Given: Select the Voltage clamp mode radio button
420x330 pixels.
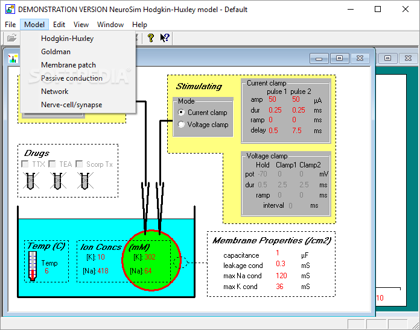Looking at the screenshot, I should (182, 125).
